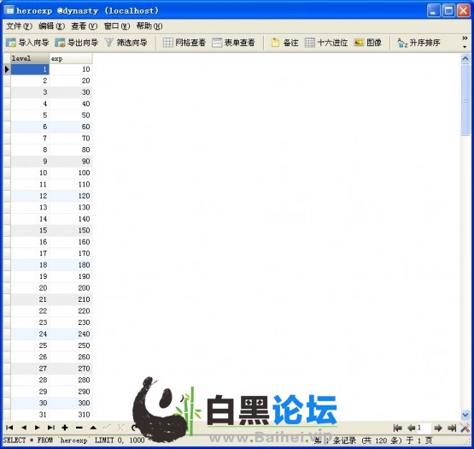Open the 查看 menu
The image size is (474, 449).
(84, 27)
